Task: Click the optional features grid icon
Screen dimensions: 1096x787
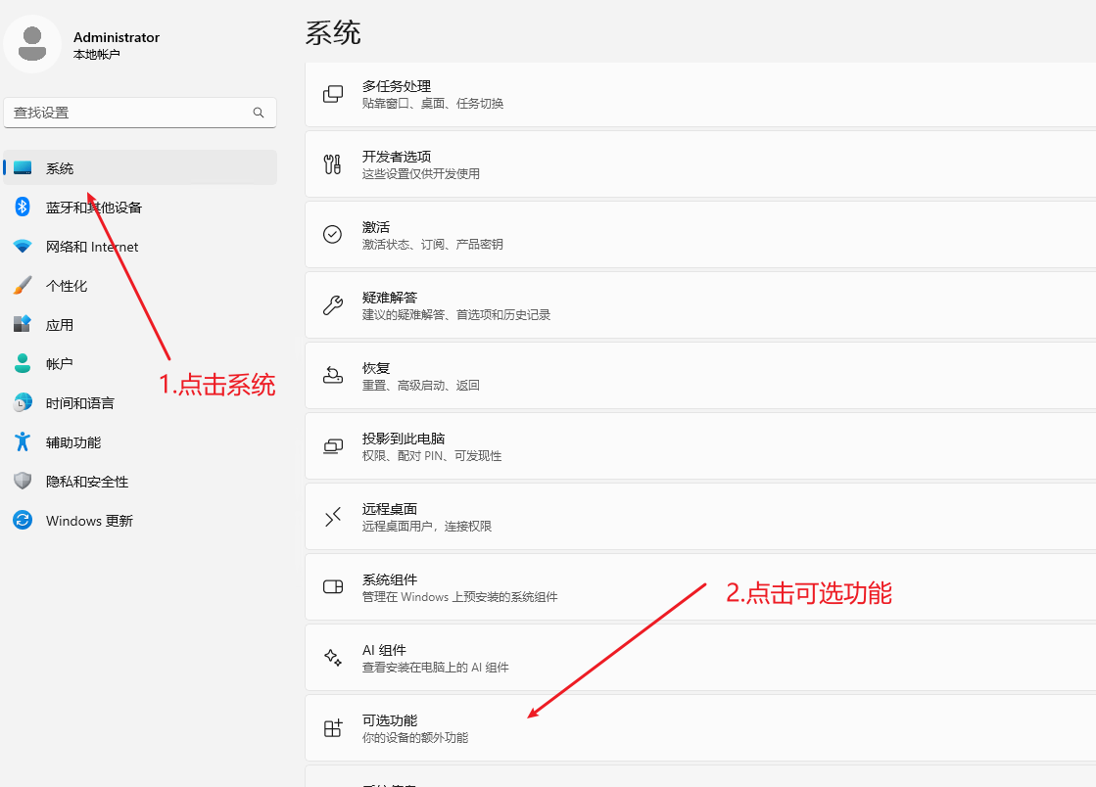Action: pyautogui.click(x=333, y=728)
